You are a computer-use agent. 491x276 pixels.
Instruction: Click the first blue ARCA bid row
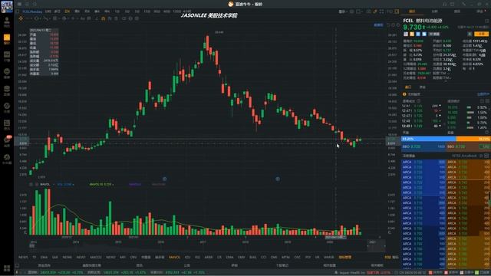(423, 162)
